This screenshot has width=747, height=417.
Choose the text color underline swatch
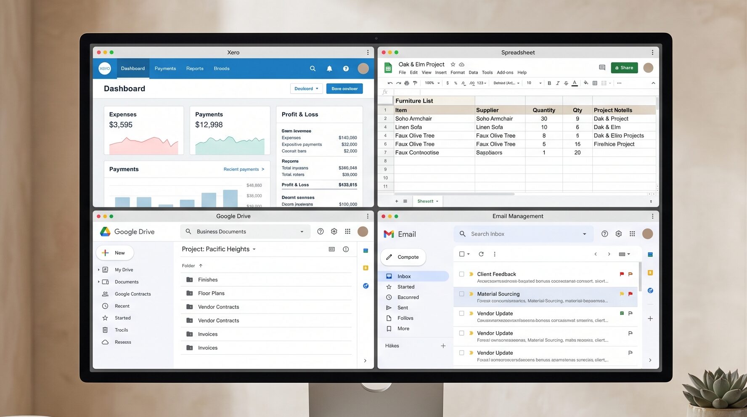coord(575,83)
